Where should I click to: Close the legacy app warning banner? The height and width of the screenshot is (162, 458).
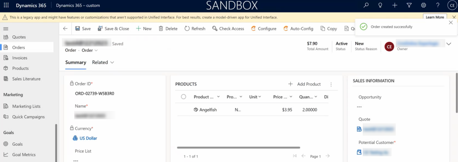(454, 17)
